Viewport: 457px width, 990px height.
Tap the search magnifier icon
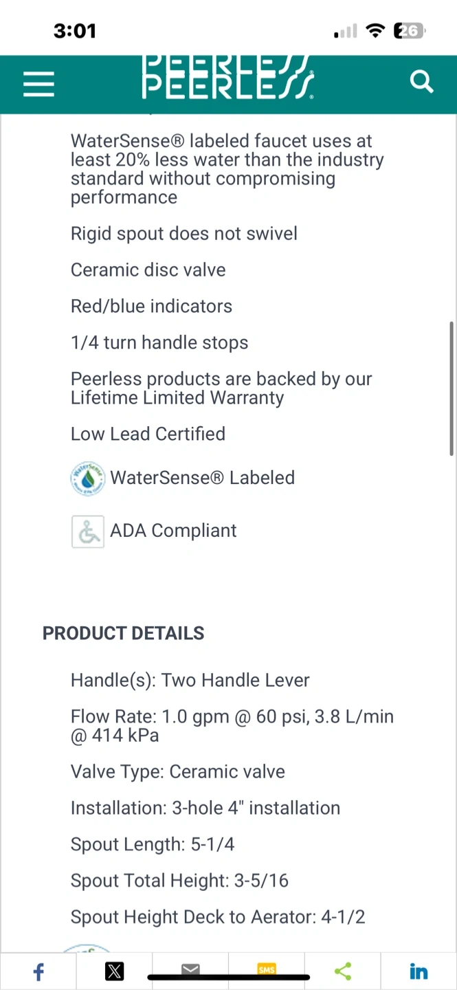pos(421,82)
